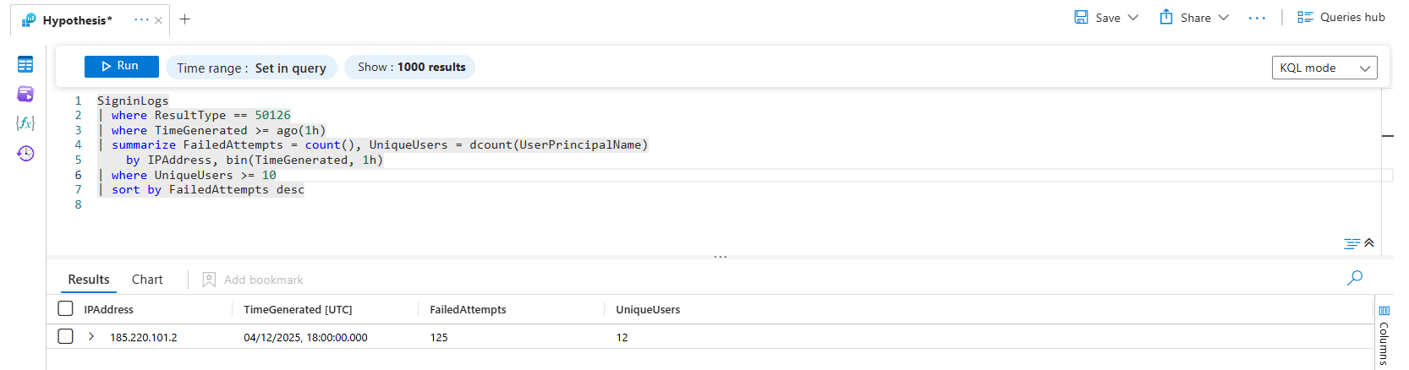Open the KQL mode dropdown
1409x370 pixels.
[1324, 68]
